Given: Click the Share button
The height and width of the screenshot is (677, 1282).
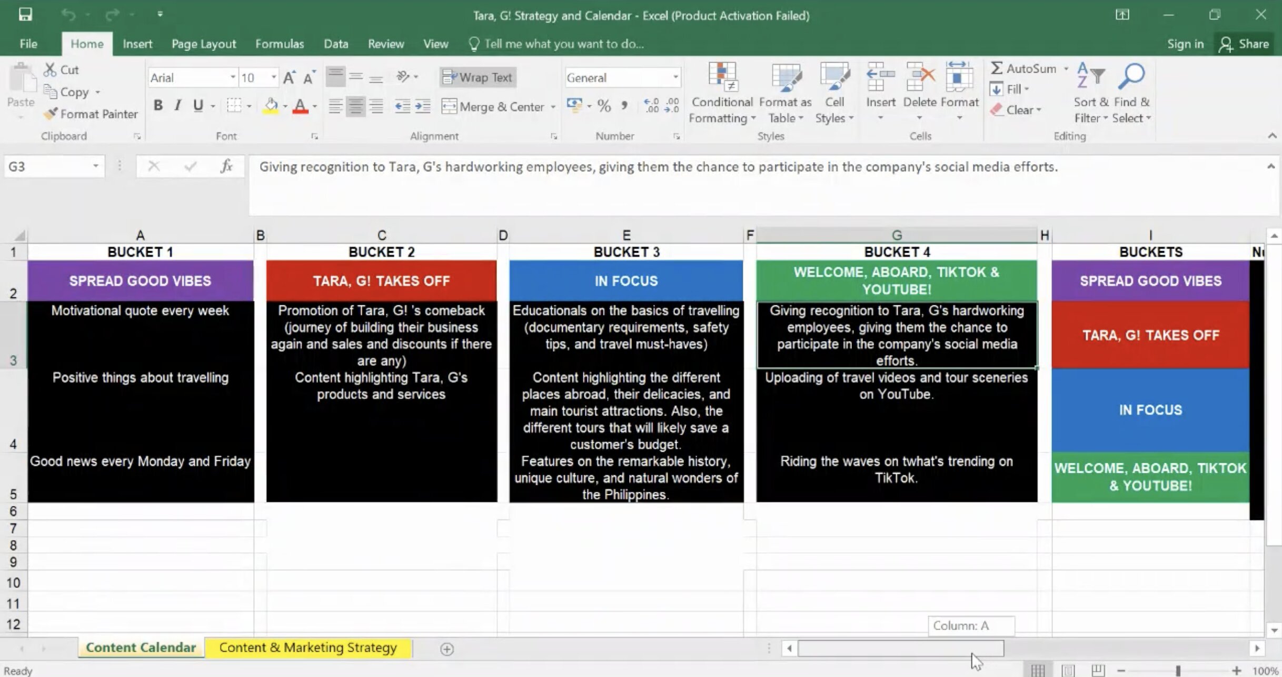Looking at the screenshot, I should tap(1245, 44).
